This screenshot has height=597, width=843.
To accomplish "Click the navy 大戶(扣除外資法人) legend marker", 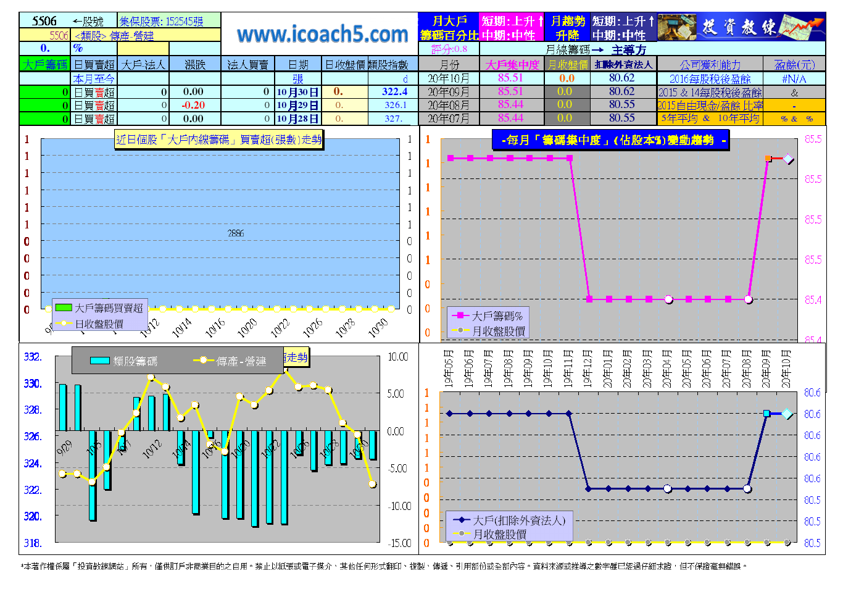I will [461, 520].
